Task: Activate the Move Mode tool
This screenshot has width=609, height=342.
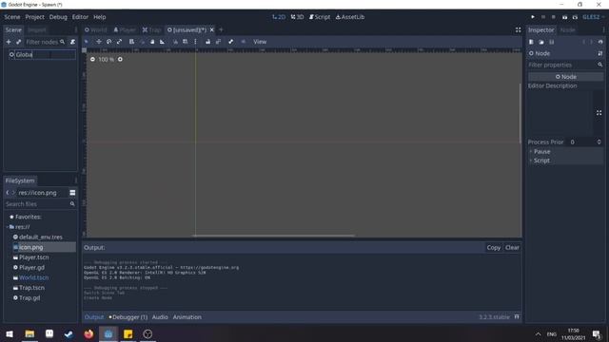Action: click(x=99, y=42)
